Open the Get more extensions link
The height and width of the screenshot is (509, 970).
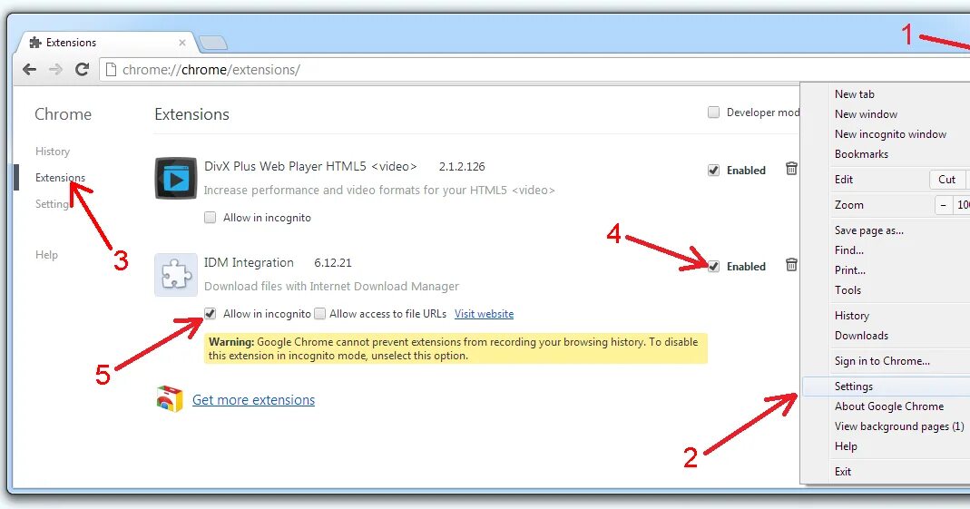click(254, 399)
